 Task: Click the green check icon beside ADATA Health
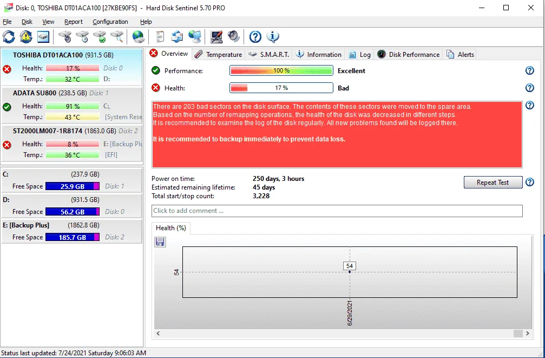6,107
